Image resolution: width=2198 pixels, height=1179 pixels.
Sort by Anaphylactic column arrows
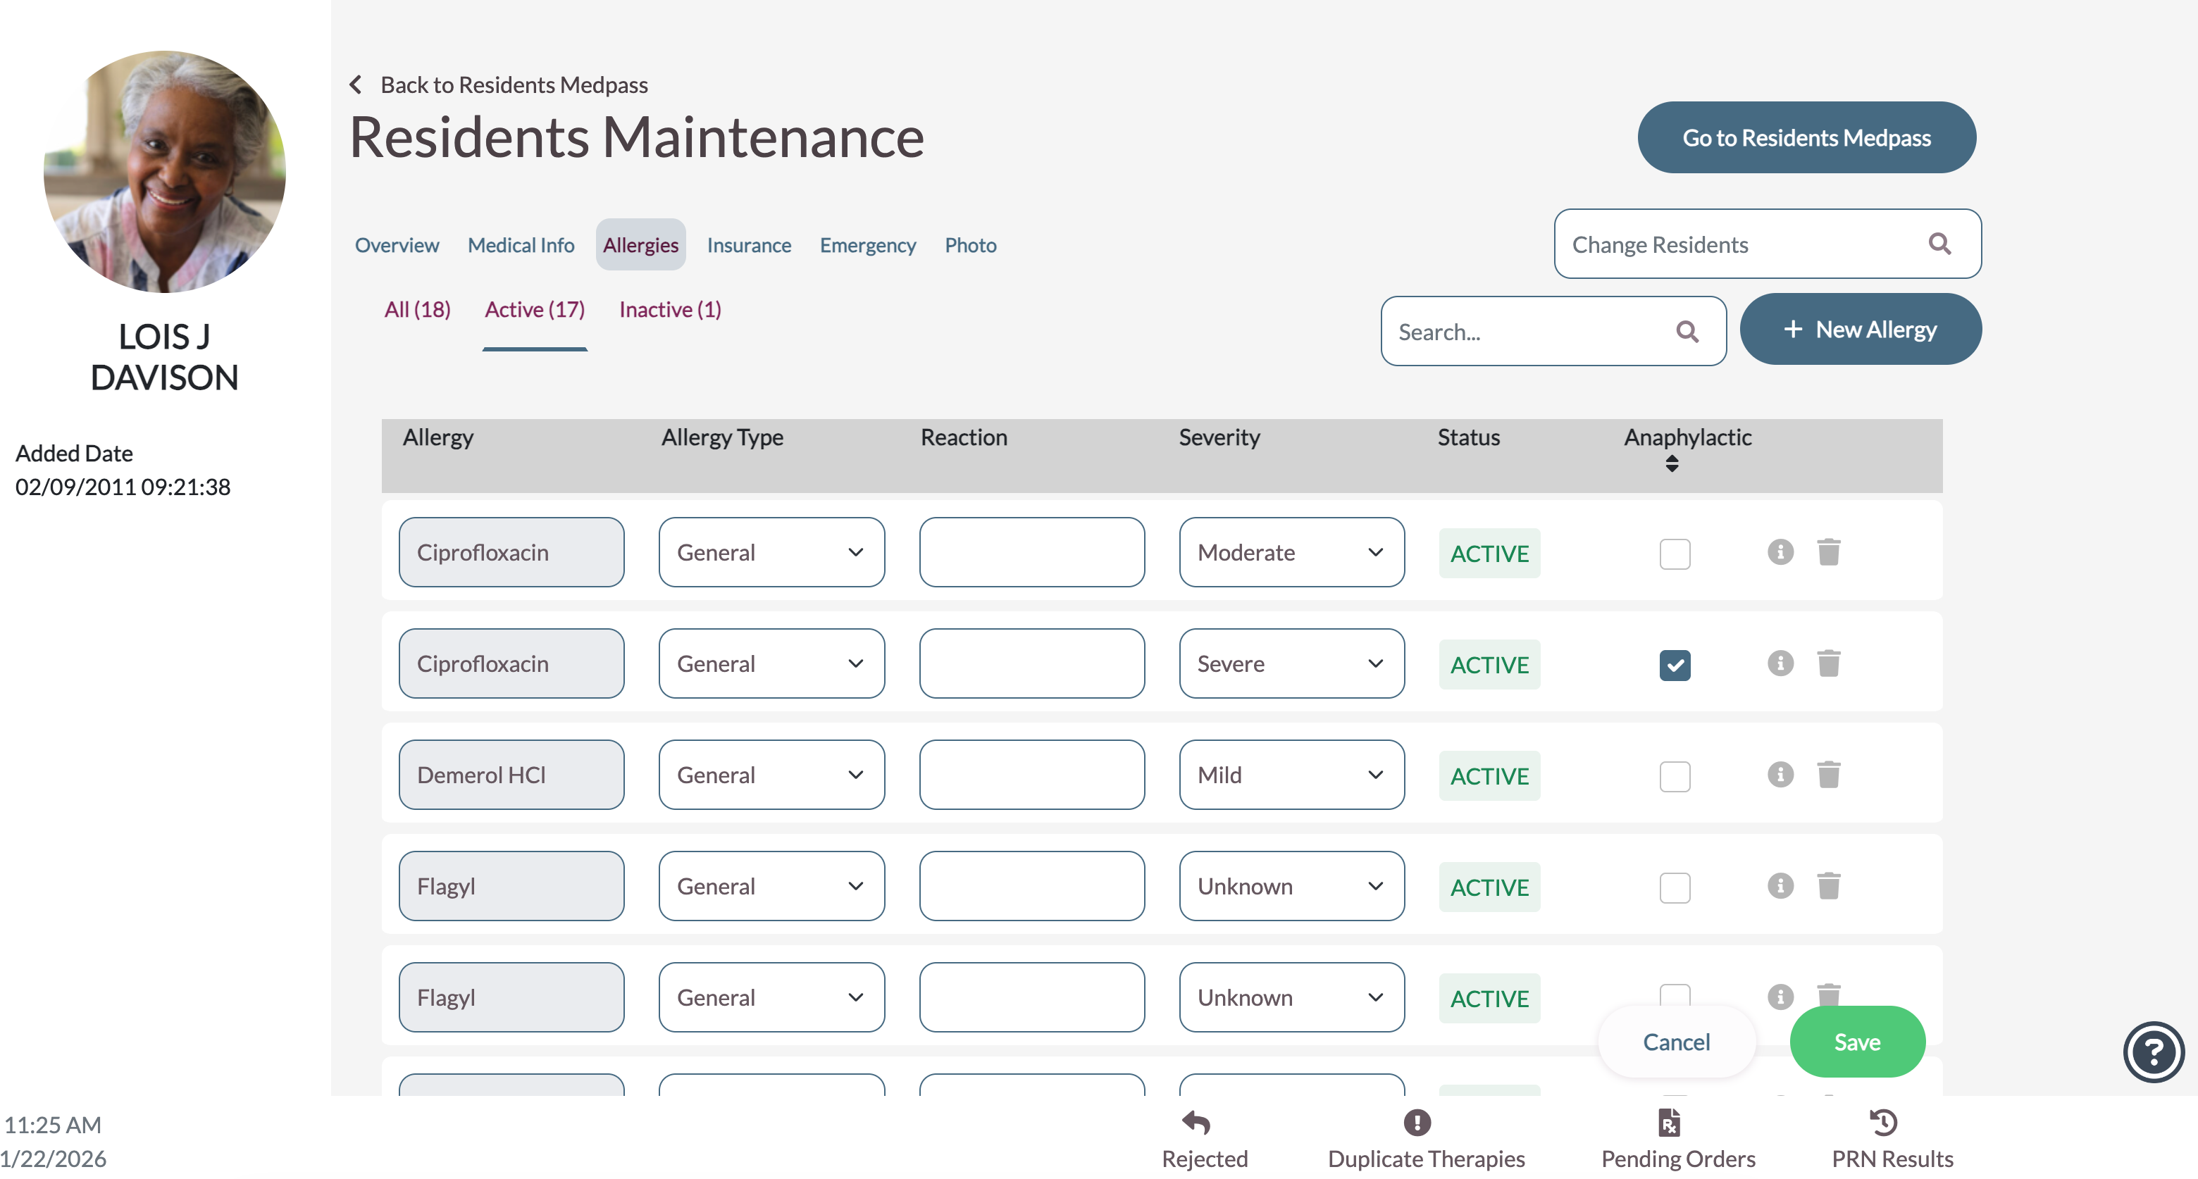[x=1672, y=464]
